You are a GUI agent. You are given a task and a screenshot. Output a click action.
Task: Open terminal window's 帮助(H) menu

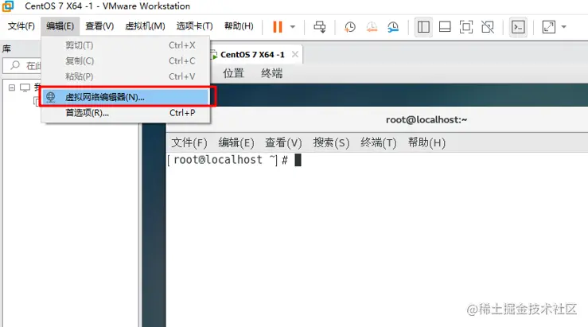(x=426, y=143)
